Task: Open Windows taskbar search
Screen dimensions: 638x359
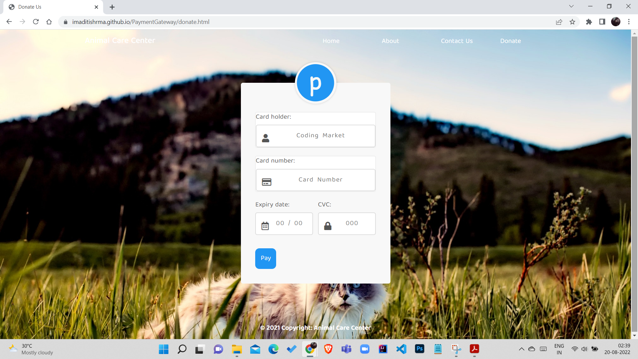Action: pos(182,349)
